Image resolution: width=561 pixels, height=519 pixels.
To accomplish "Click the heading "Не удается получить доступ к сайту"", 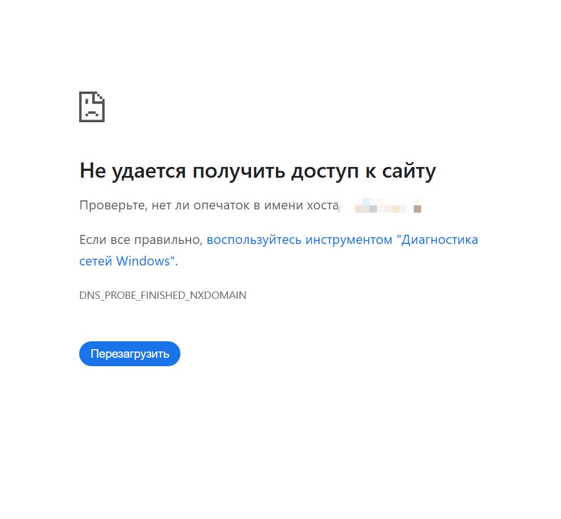I will (x=258, y=171).
